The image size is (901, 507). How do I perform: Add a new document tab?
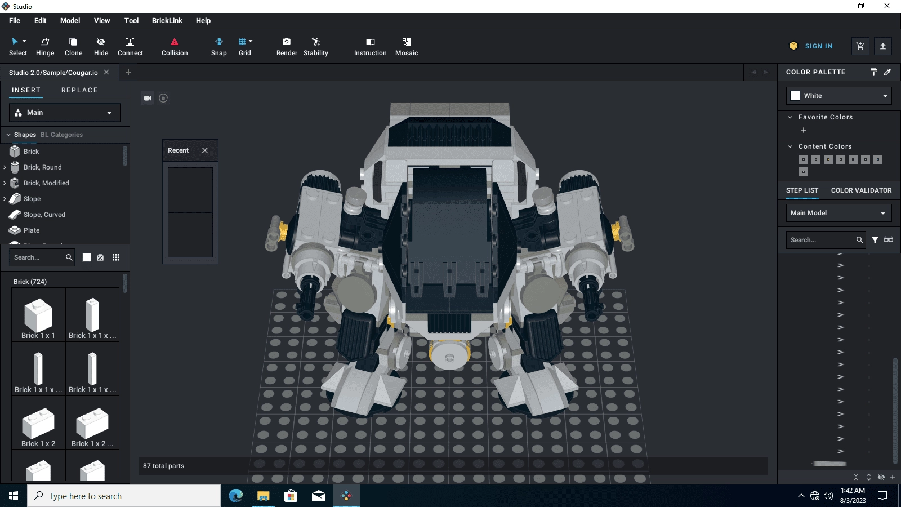coord(128,72)
